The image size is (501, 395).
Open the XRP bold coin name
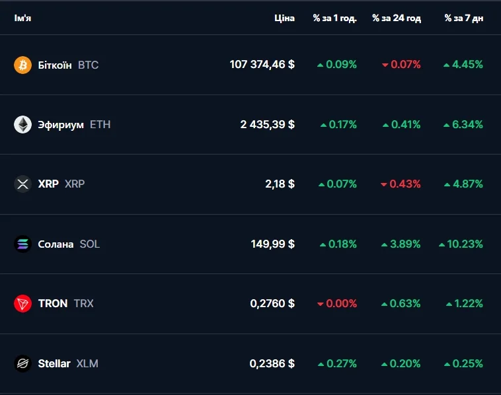48,184
